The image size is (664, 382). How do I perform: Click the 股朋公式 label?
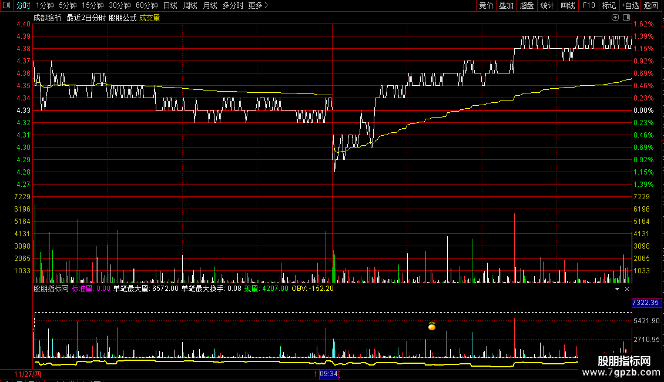click(x=122, y=18)
